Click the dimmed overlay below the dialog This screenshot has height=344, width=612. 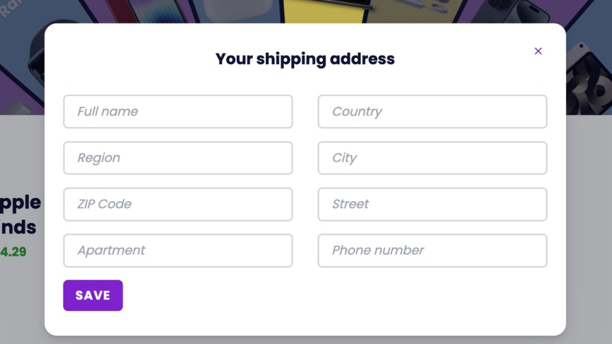(x=305, y=340)
